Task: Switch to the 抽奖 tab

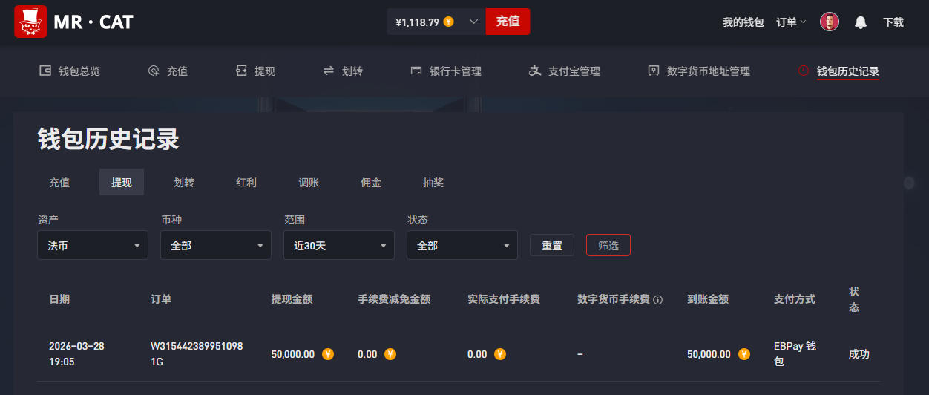Action: pyautogui.click(x=433, y=182)
